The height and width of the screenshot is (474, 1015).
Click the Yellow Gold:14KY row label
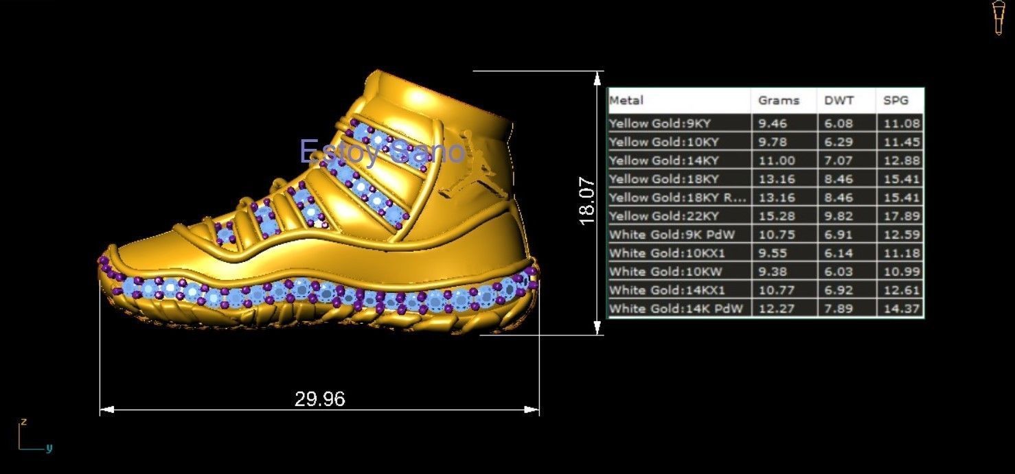(x=663, y=161)
